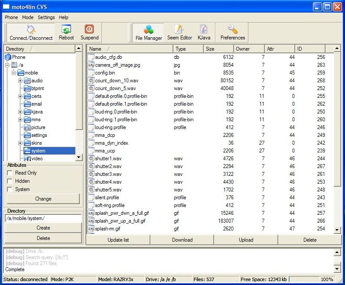This screenshot has height=285, width=345.
Task: Enable the Read Only attribute checkbox
Action: (10, 173)
